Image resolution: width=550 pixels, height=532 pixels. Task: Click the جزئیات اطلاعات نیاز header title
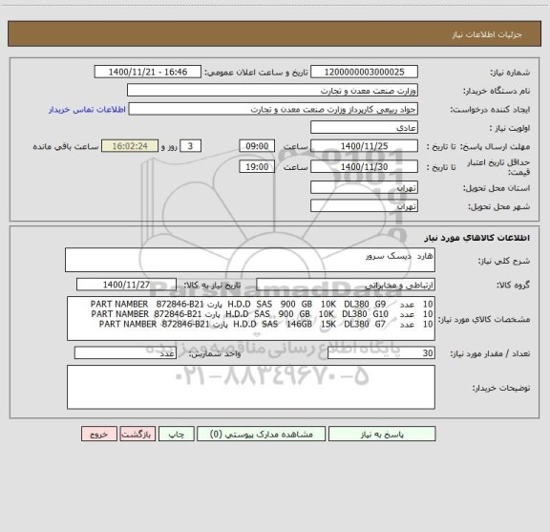click(x=487, y=34)
